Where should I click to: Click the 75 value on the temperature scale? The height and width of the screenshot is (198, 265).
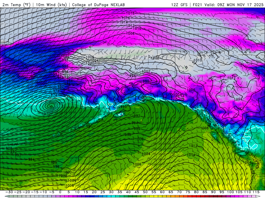188,192
